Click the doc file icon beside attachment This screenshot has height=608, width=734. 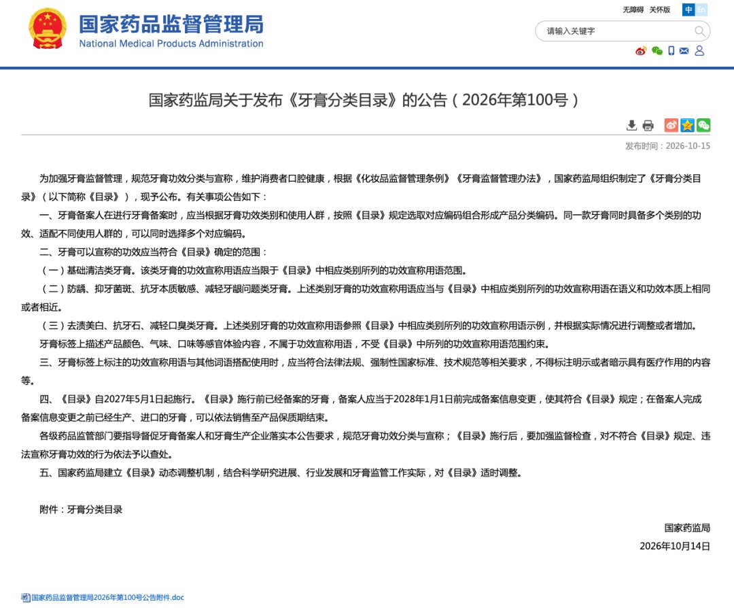[x=25, y=597]
